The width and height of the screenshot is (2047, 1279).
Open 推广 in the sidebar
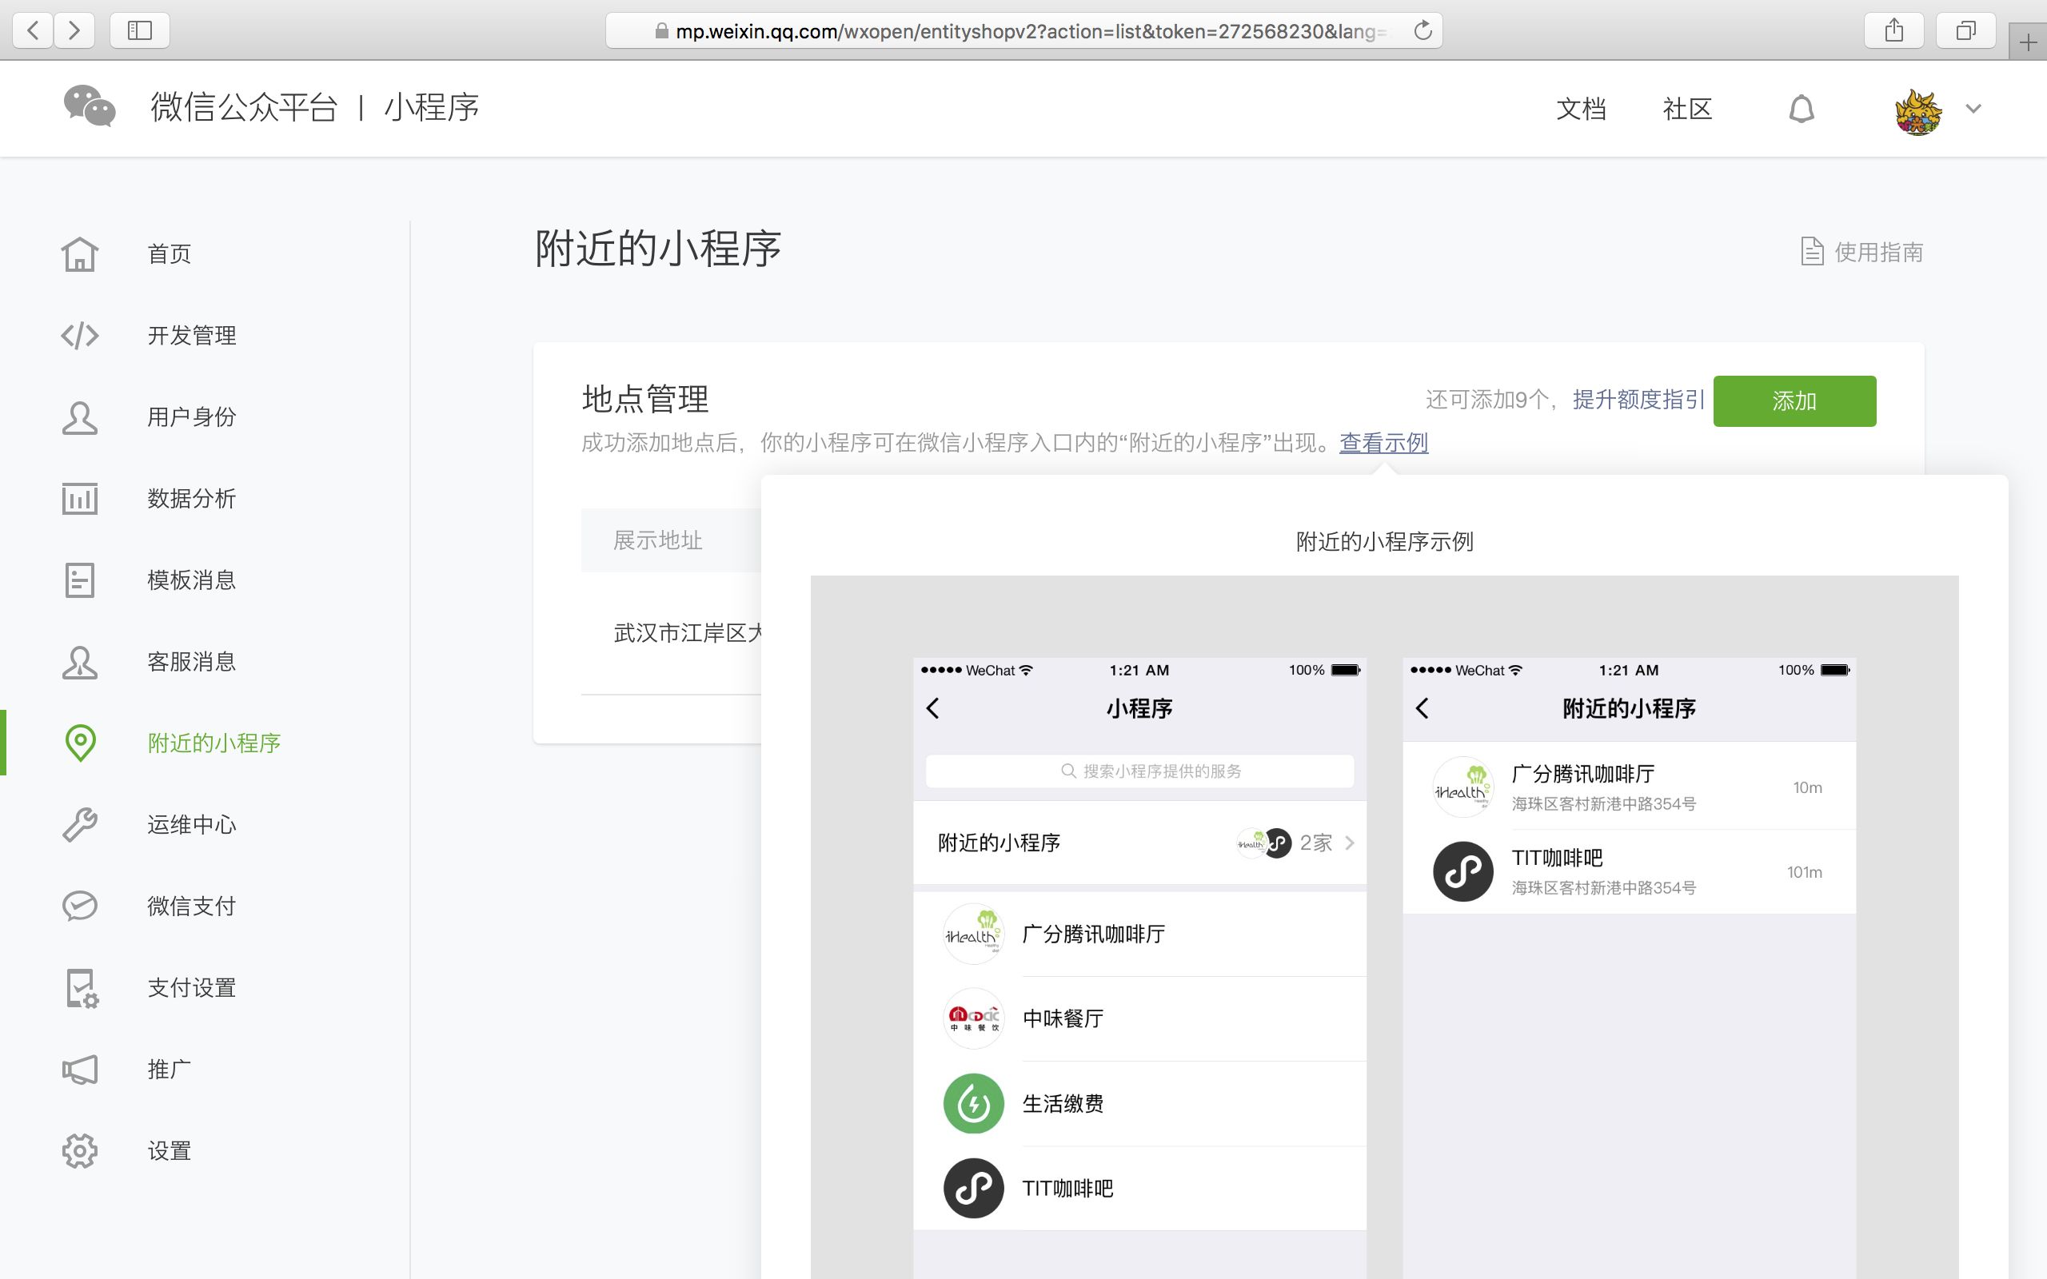(x=170, y=1070)
